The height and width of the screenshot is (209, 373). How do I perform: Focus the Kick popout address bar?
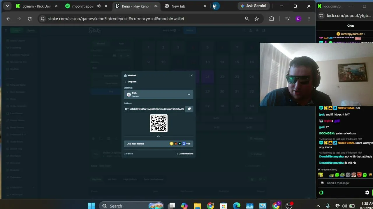(349, 16)
